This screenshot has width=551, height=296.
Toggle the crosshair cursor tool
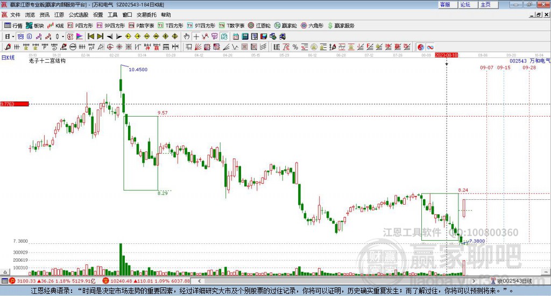[x=196, y=37]
